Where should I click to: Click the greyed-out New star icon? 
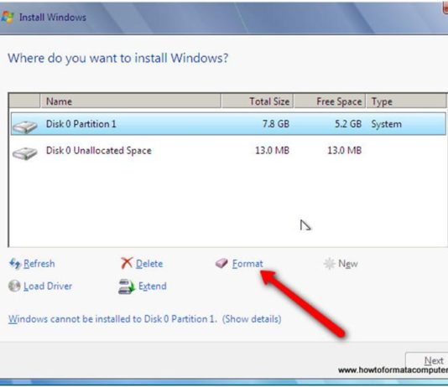pos(330,264)
